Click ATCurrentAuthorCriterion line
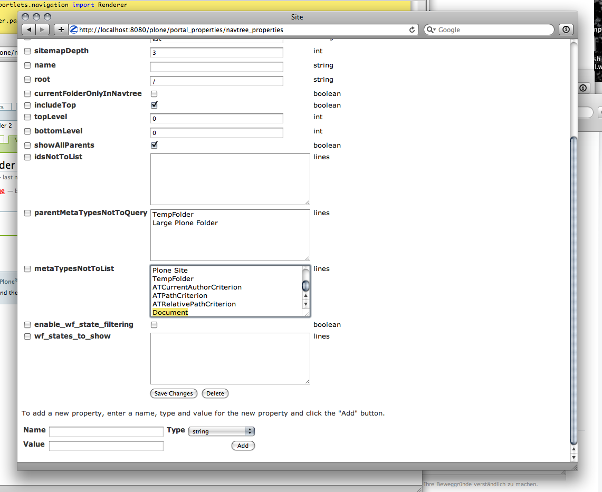This screenshot has height=492, width=602. point(197,287)
